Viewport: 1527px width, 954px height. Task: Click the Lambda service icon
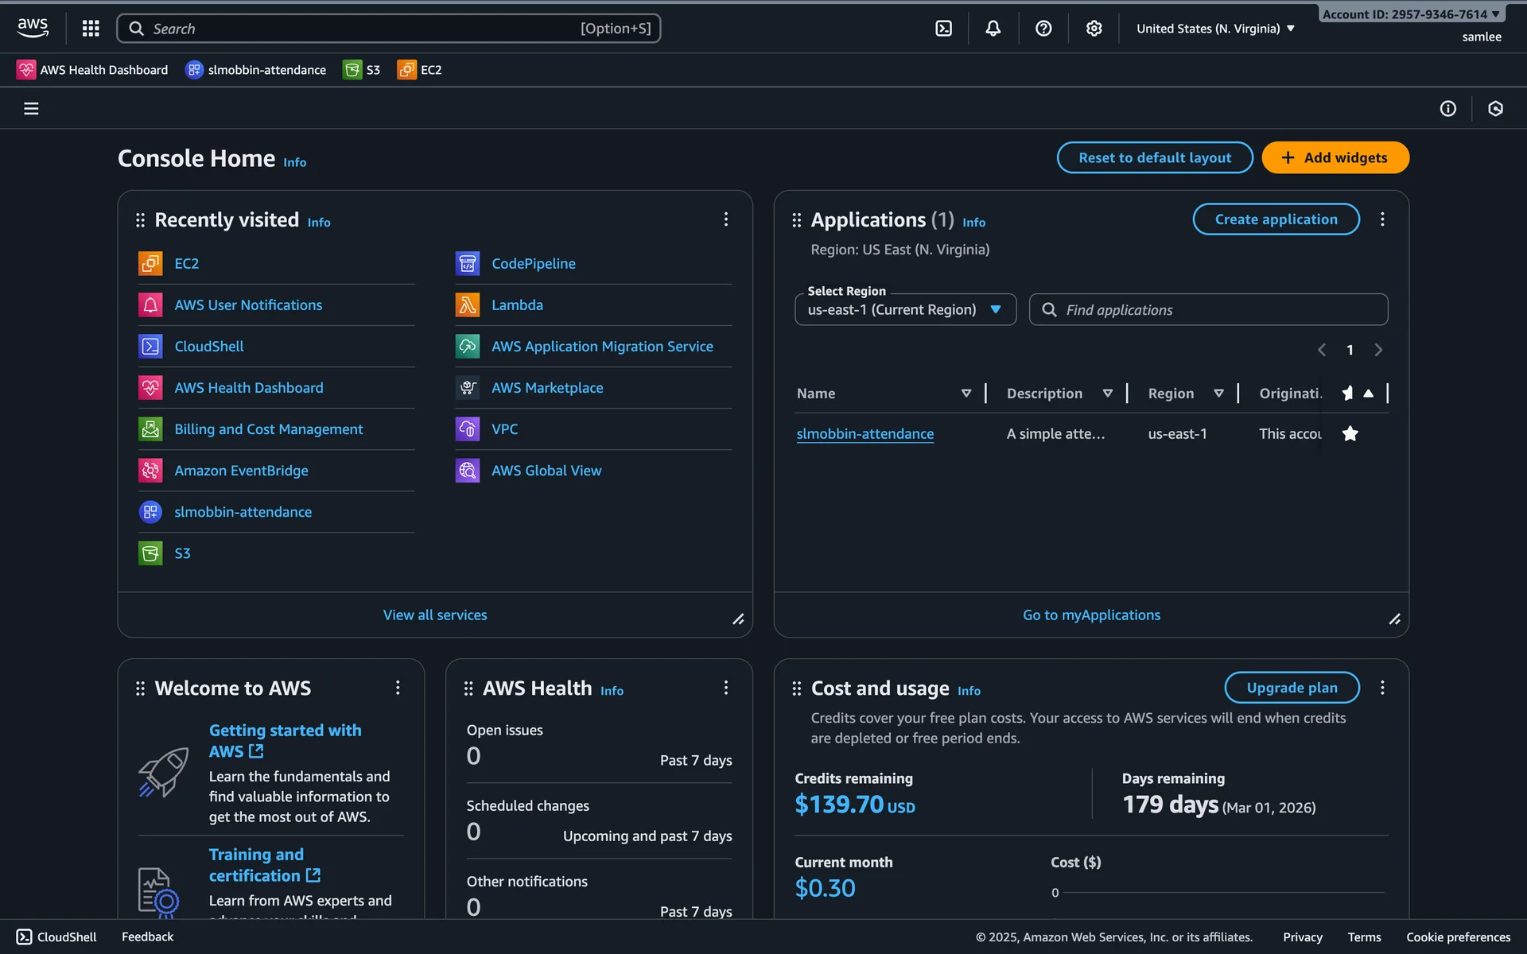468,304
